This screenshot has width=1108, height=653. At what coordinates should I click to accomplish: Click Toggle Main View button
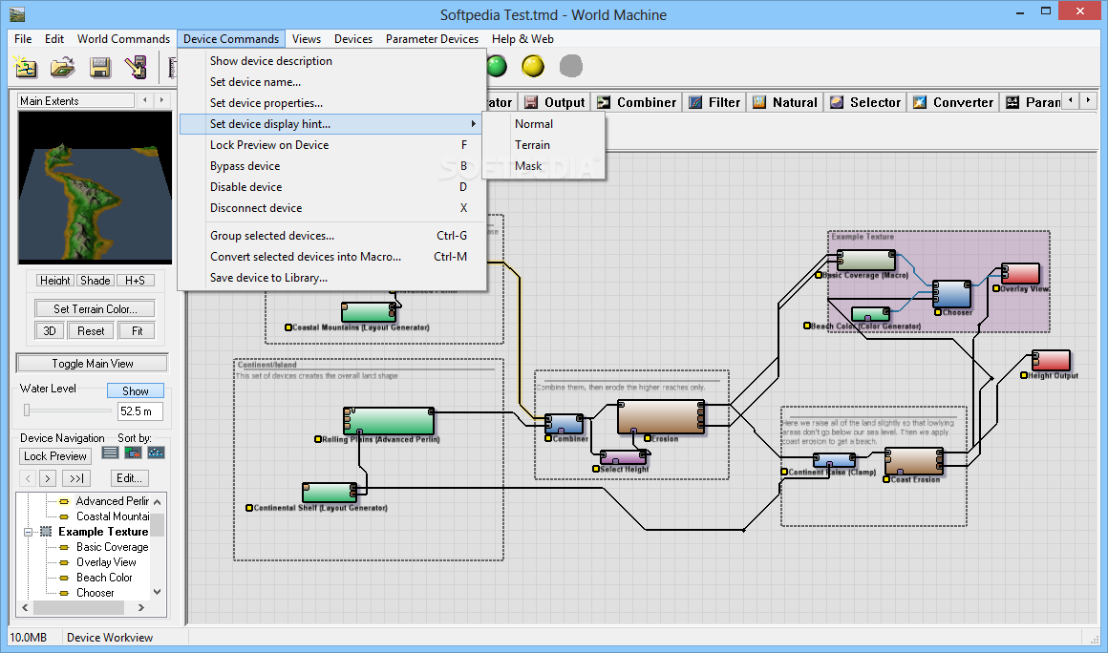(x=92, y=363)
